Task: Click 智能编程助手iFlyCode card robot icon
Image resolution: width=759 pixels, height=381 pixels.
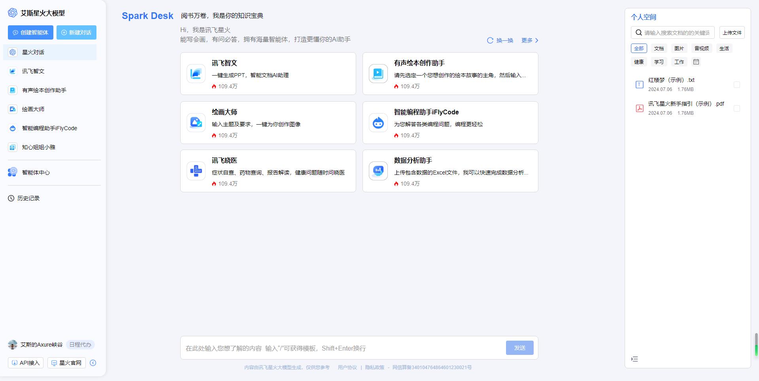Action: click(378, 123)
